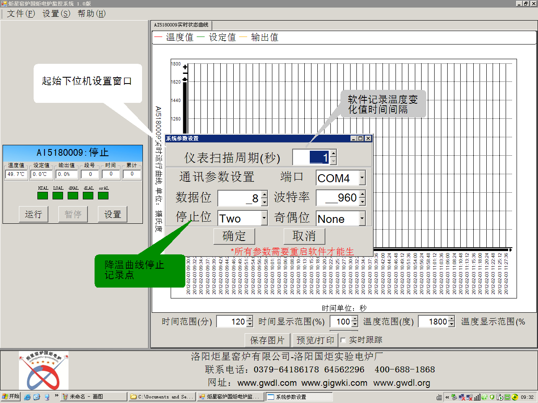Enable the 实时跟踪 checkbox
538x403 pixels.
343,340
